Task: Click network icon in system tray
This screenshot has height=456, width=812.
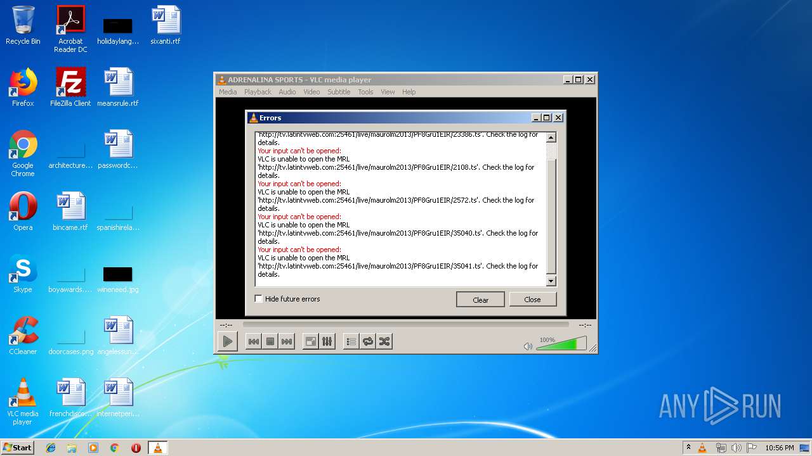Action: 721,448
